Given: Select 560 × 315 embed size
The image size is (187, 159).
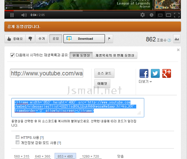Looking at the screenshot, I should [22, 156].
